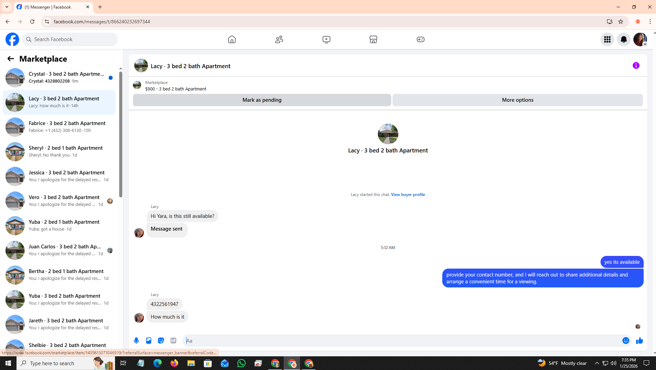656x370 pixels.
Task: Open Sheryl's 2 bed 1 bath conversation
Action: 59,151
